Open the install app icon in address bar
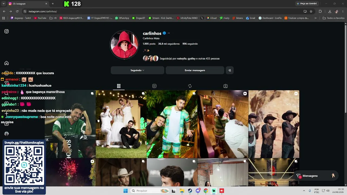347x195 pixels. point(305,11)
